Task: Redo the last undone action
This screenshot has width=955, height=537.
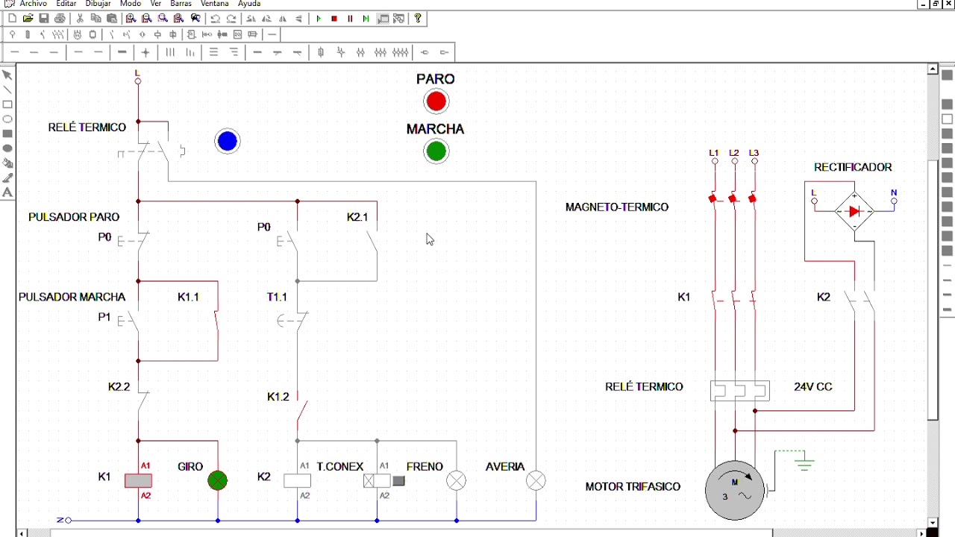Action: [x=231, y=18]
